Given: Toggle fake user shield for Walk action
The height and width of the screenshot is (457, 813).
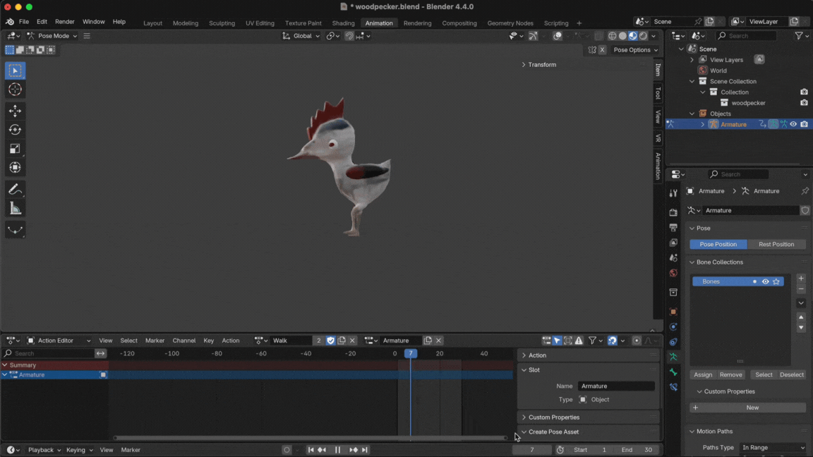Looking at the screenshot, I should [331, 341].
